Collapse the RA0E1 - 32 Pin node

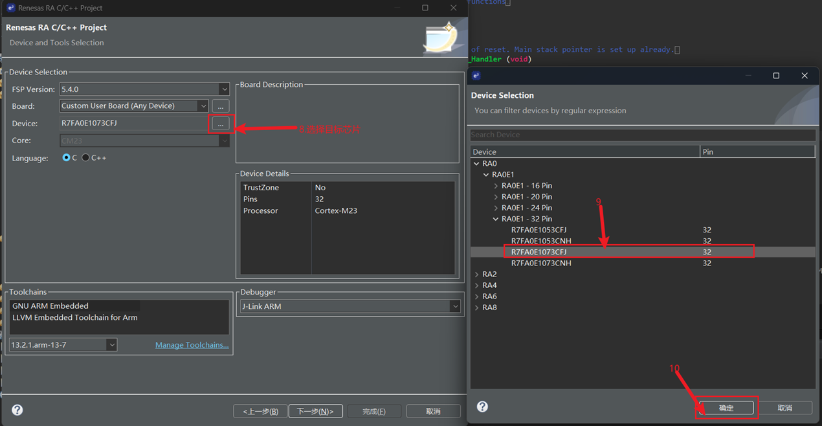[x=496, y=219]
